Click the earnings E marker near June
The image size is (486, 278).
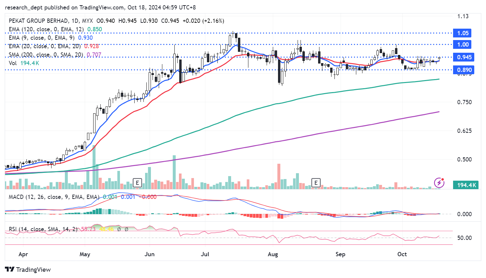[x=137, y=183]
